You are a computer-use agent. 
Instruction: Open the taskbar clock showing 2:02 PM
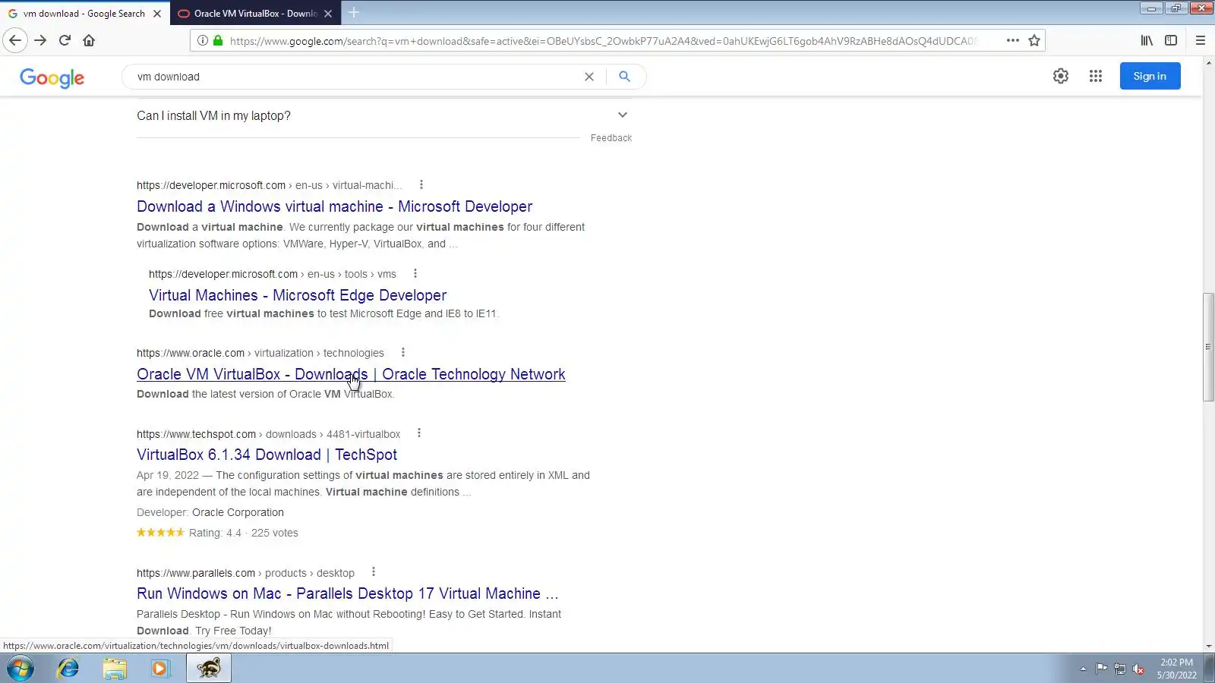1176,669
